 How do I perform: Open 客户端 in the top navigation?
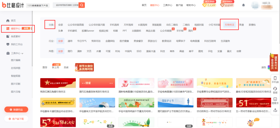[179, 5]
